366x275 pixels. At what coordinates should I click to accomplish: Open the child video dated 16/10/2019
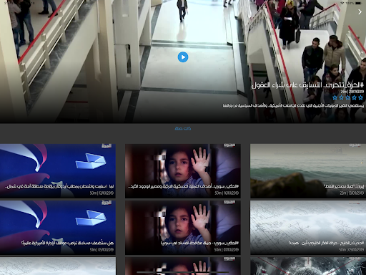[183, 171]
